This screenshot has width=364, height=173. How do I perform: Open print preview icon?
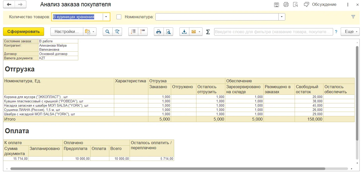click(x=168, y=32)
